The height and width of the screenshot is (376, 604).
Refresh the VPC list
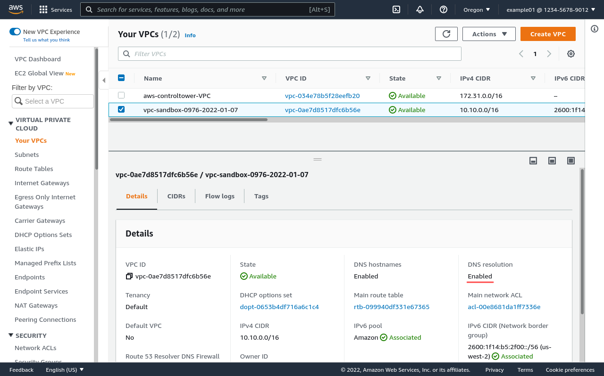pos(446,34)
